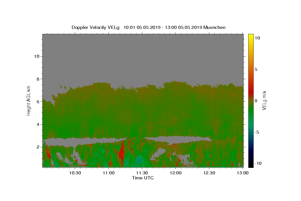Click the plot title 'Doppler Velocity VELg'
Viewport: 301px width, 201px height.
click(96, 27)
